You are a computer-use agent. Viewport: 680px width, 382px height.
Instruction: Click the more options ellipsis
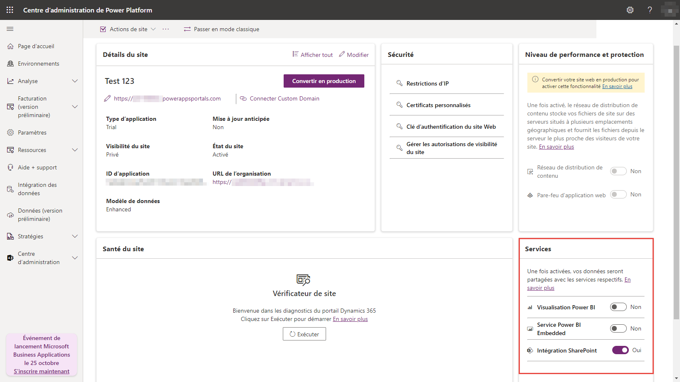click(x=166, y=29)
